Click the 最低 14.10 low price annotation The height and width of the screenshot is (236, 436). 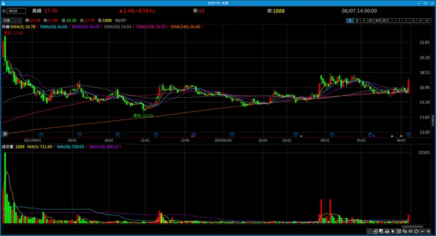[x=143, y=115]
